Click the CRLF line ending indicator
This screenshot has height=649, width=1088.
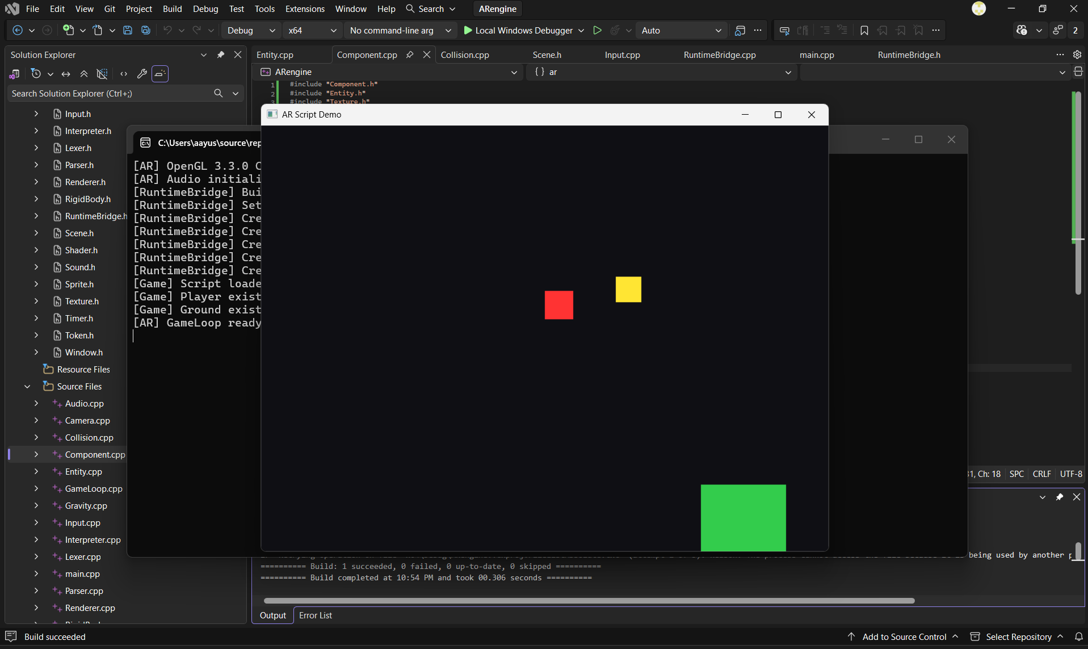pyautogui.click(x=1041, y=474)
